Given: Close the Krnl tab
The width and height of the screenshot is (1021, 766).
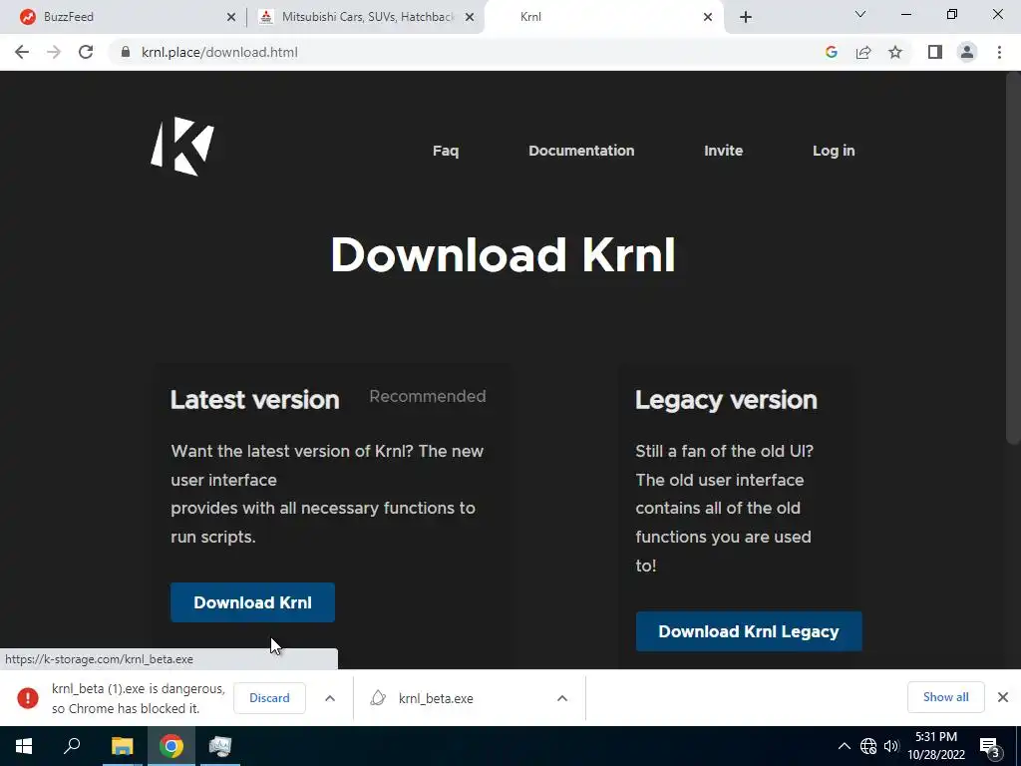Looking at the screenshot, I should click(708, 17).
